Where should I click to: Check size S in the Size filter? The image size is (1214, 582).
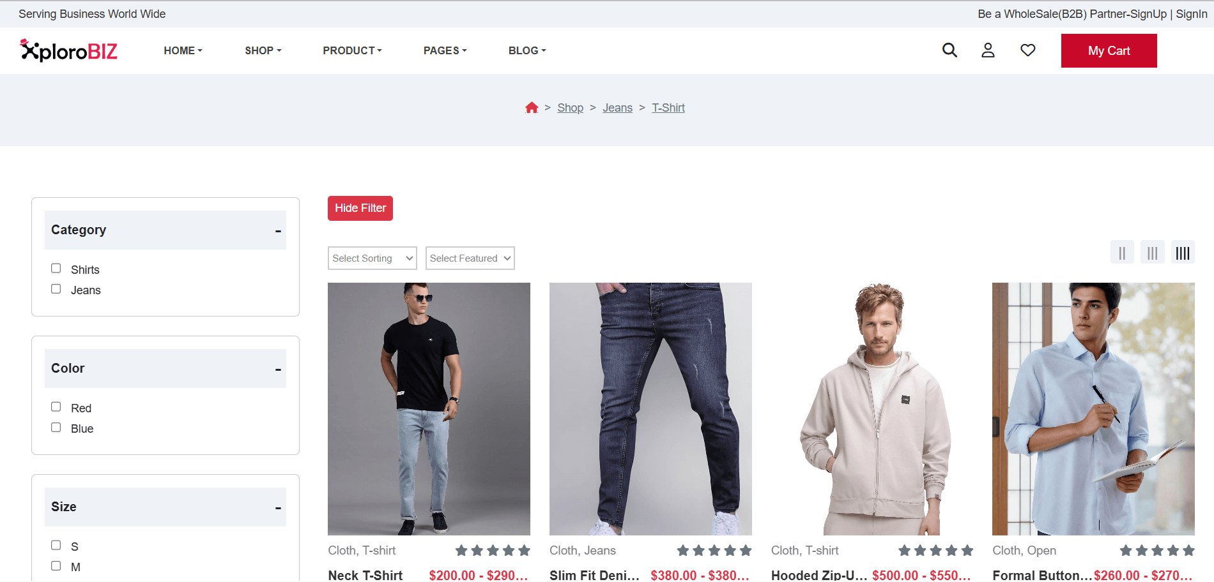[x=56, y=544]
